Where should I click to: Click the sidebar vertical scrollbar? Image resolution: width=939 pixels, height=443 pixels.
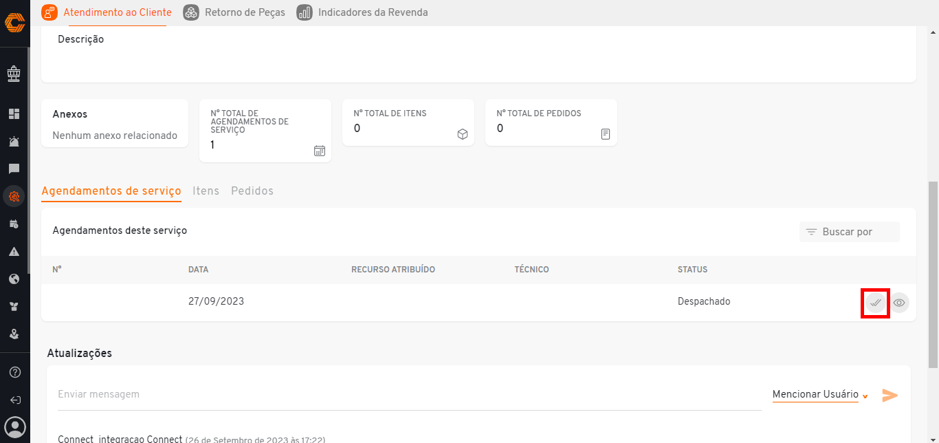point(28,161)
